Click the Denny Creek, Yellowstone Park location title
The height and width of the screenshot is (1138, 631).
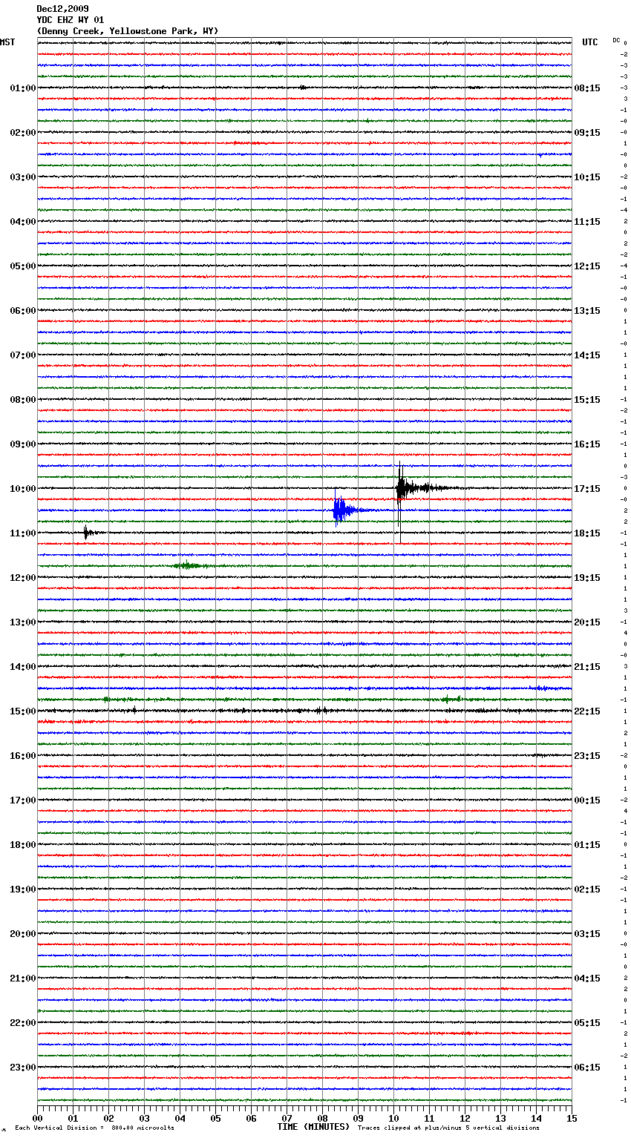[127, 31]
